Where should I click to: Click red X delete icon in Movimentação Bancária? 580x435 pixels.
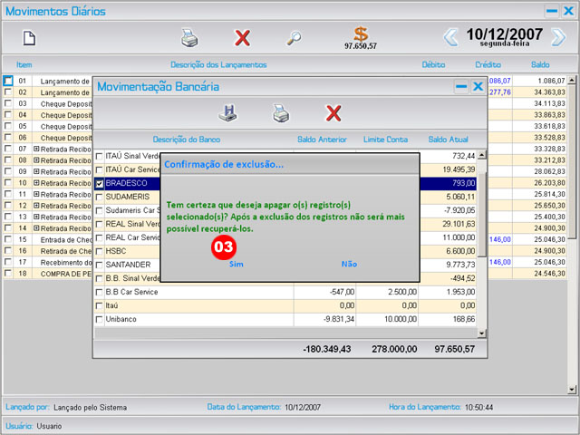tap(333, 113)
